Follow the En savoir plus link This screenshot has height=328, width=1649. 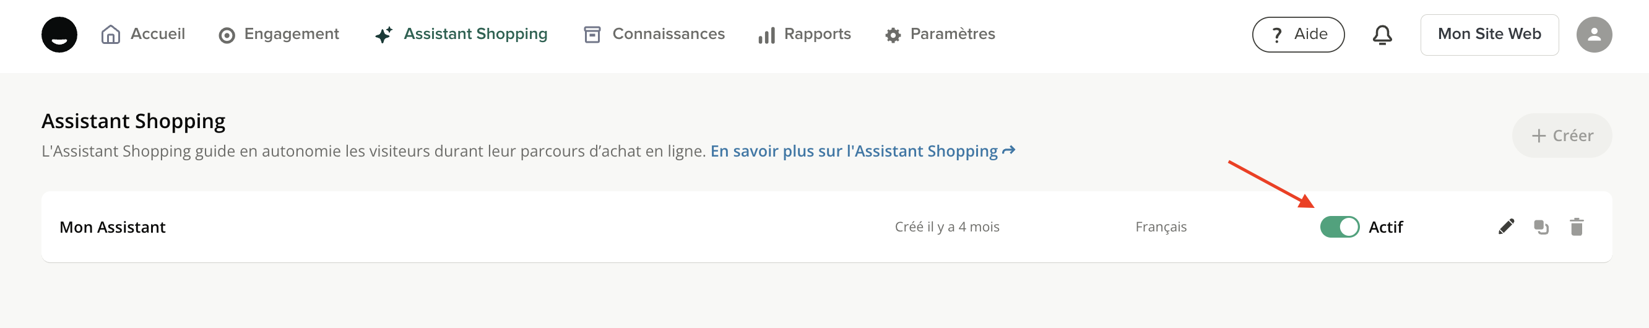862,151
